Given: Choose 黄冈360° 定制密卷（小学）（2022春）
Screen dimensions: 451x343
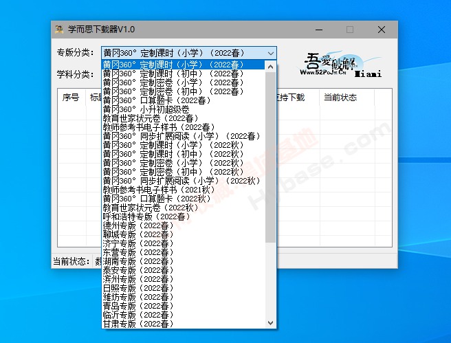Looking at the screenshot, I should click(x=183, y=82).
